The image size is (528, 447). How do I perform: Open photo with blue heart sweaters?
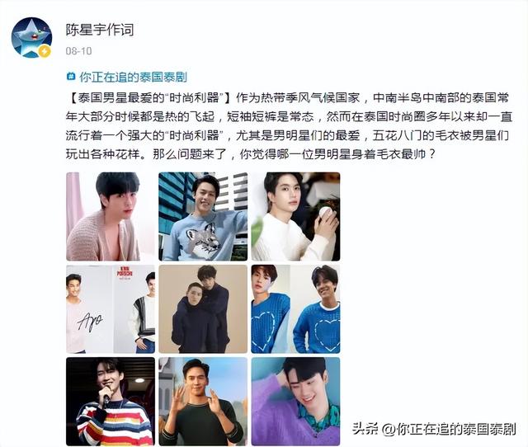295,309
